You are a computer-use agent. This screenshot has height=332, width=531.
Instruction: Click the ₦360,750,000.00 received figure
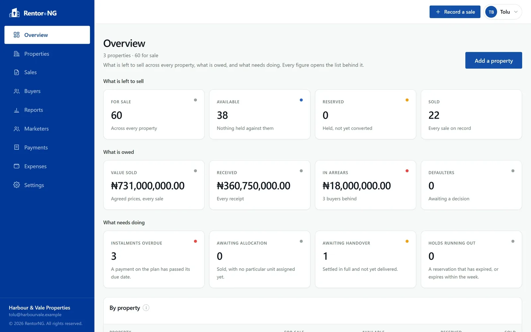point(254,186)
